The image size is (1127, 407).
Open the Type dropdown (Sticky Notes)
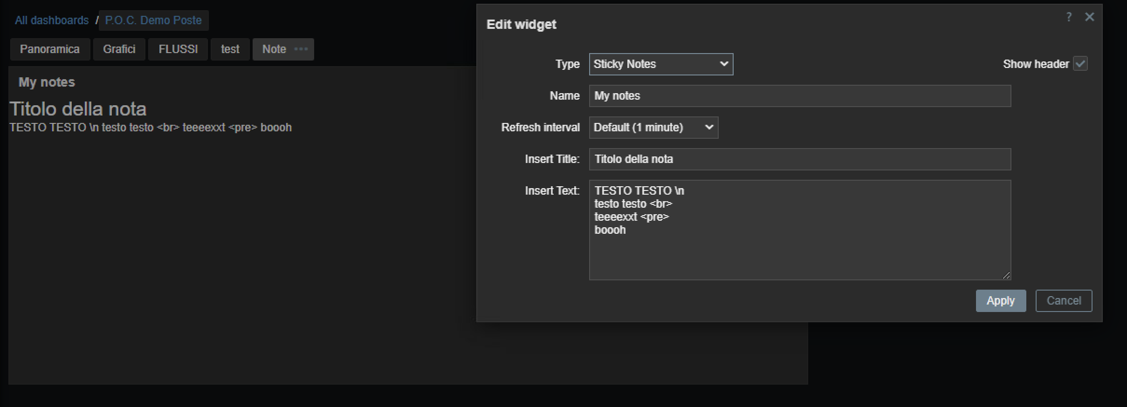(660, 64)
